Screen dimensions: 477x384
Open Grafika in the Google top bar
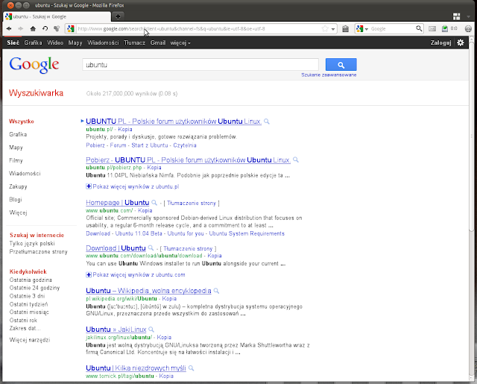[x=33, y=43]
